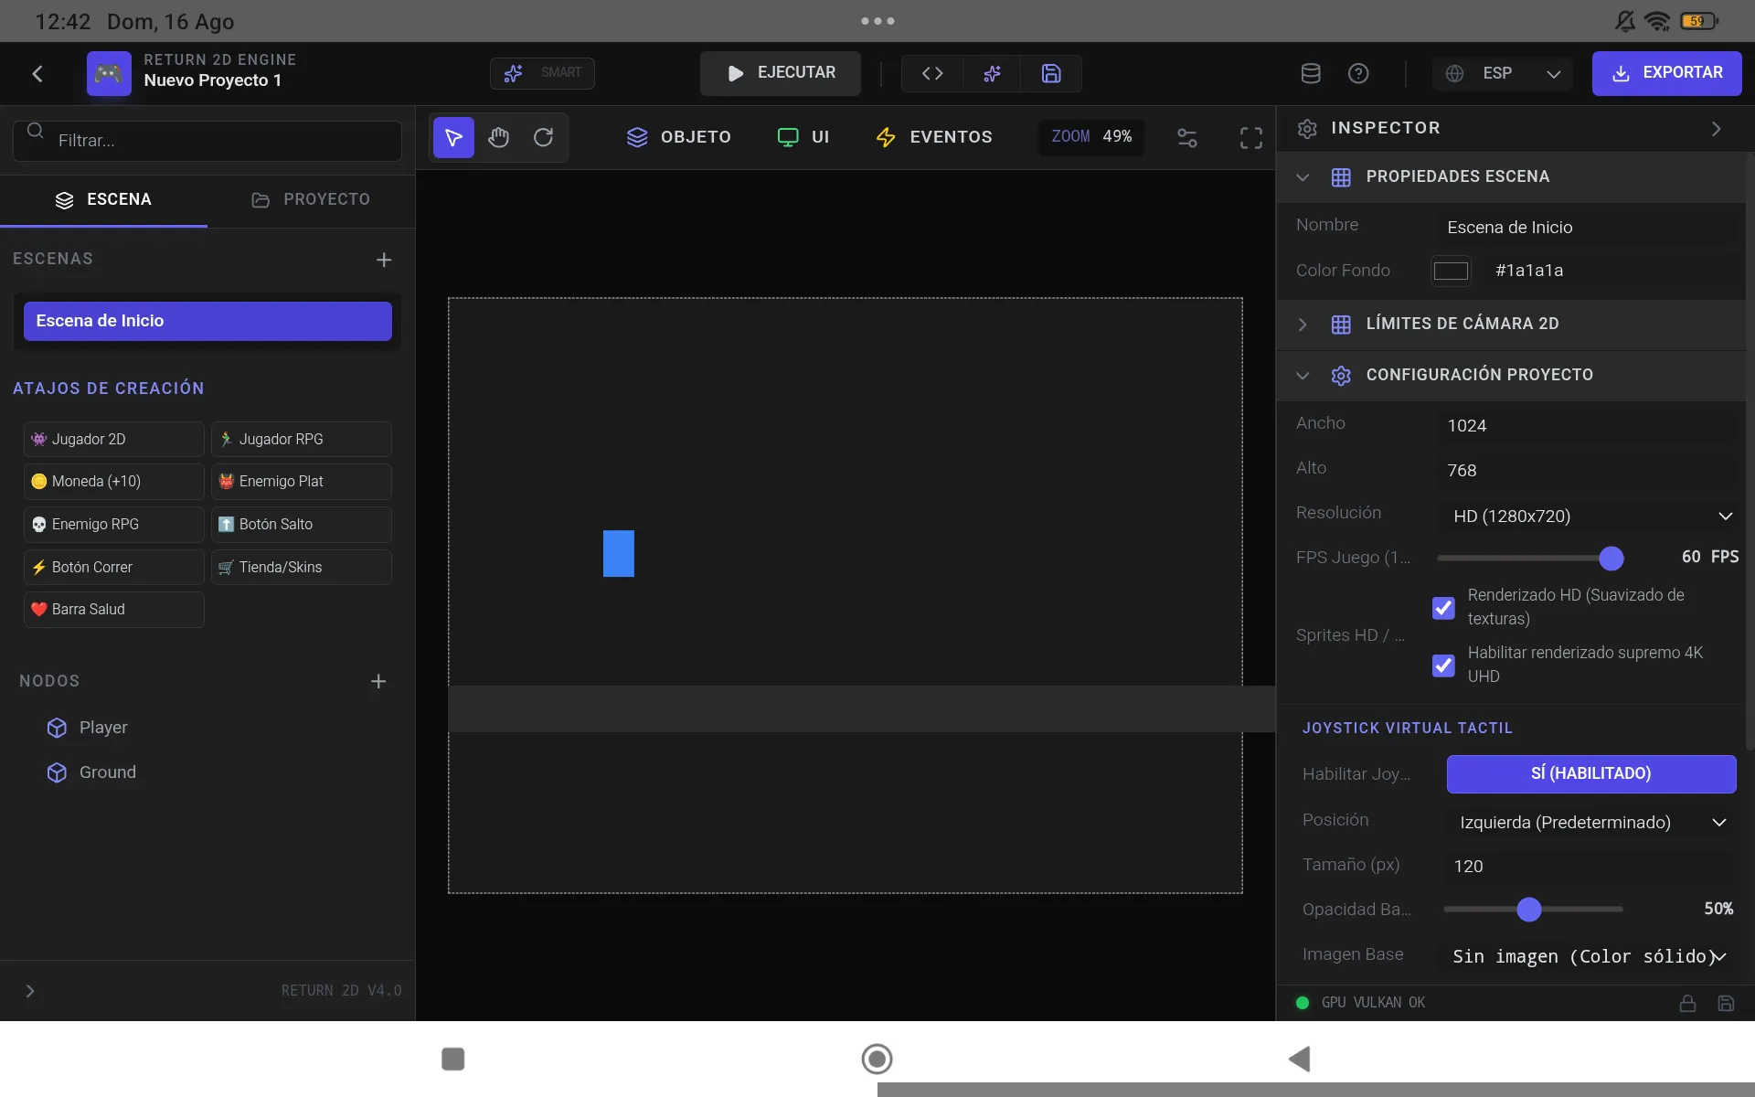
Task: Expand the bottom-left panel chevron
Action: 30,991
